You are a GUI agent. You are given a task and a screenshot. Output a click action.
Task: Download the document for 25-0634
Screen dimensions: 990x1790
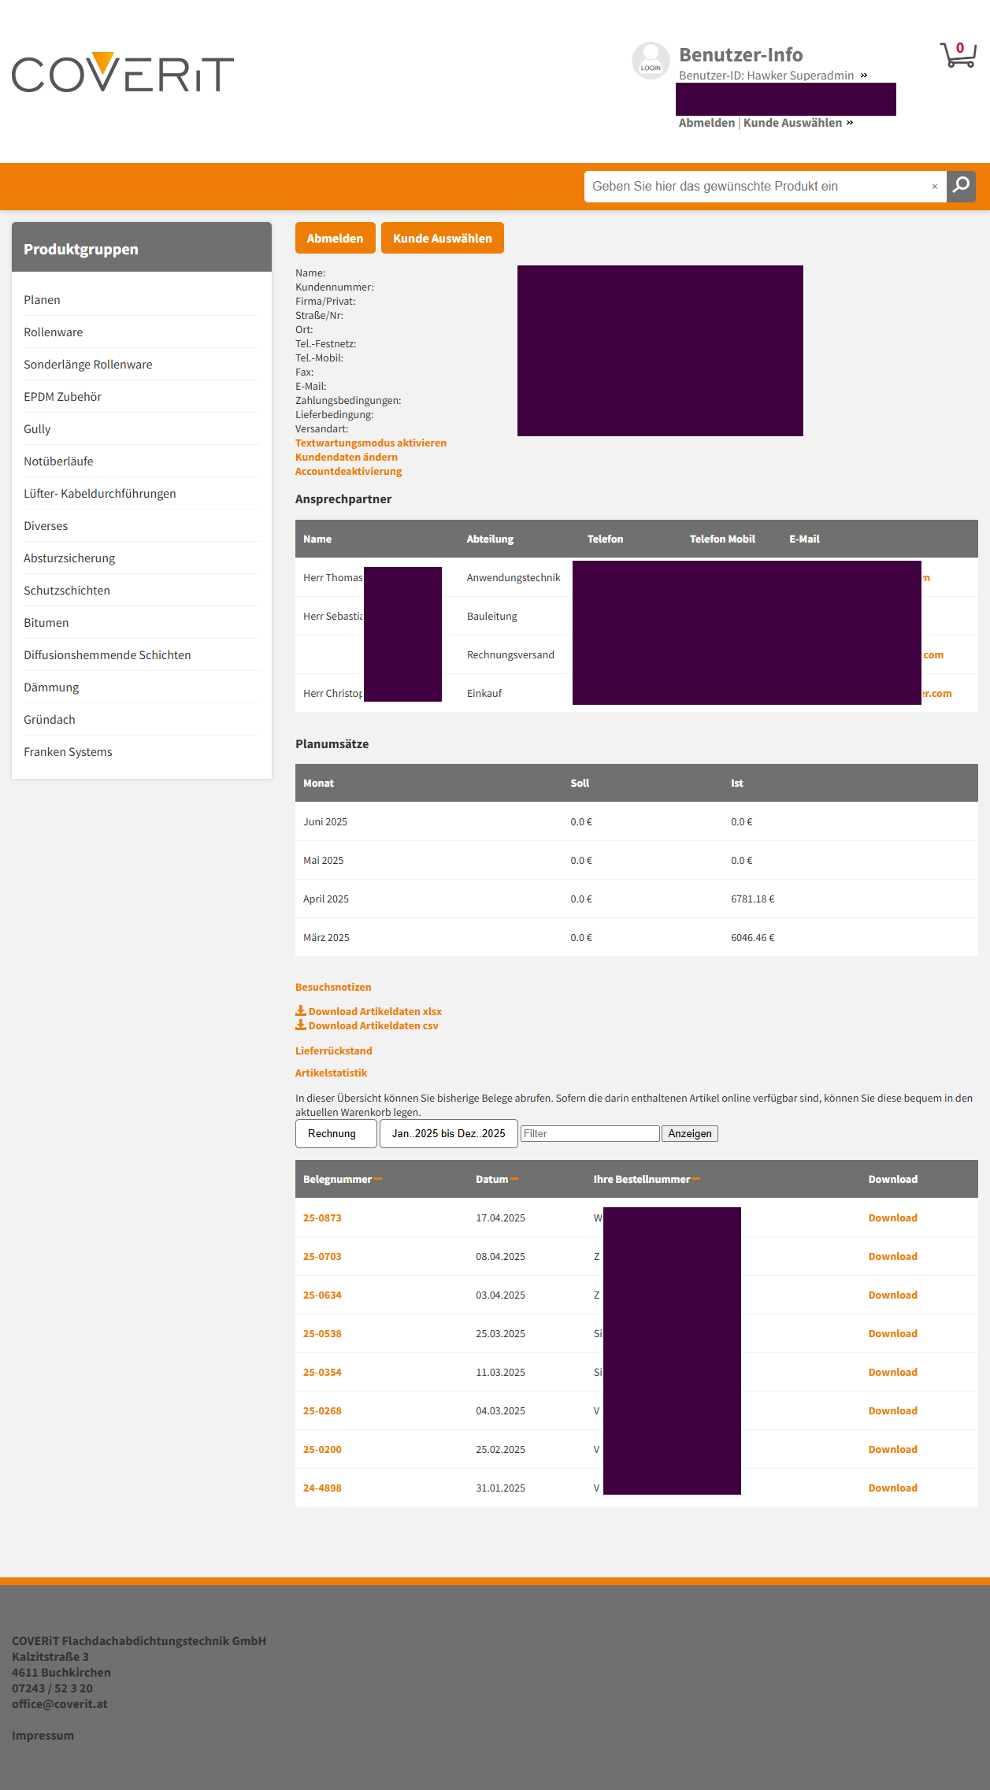pos(893,1295)
